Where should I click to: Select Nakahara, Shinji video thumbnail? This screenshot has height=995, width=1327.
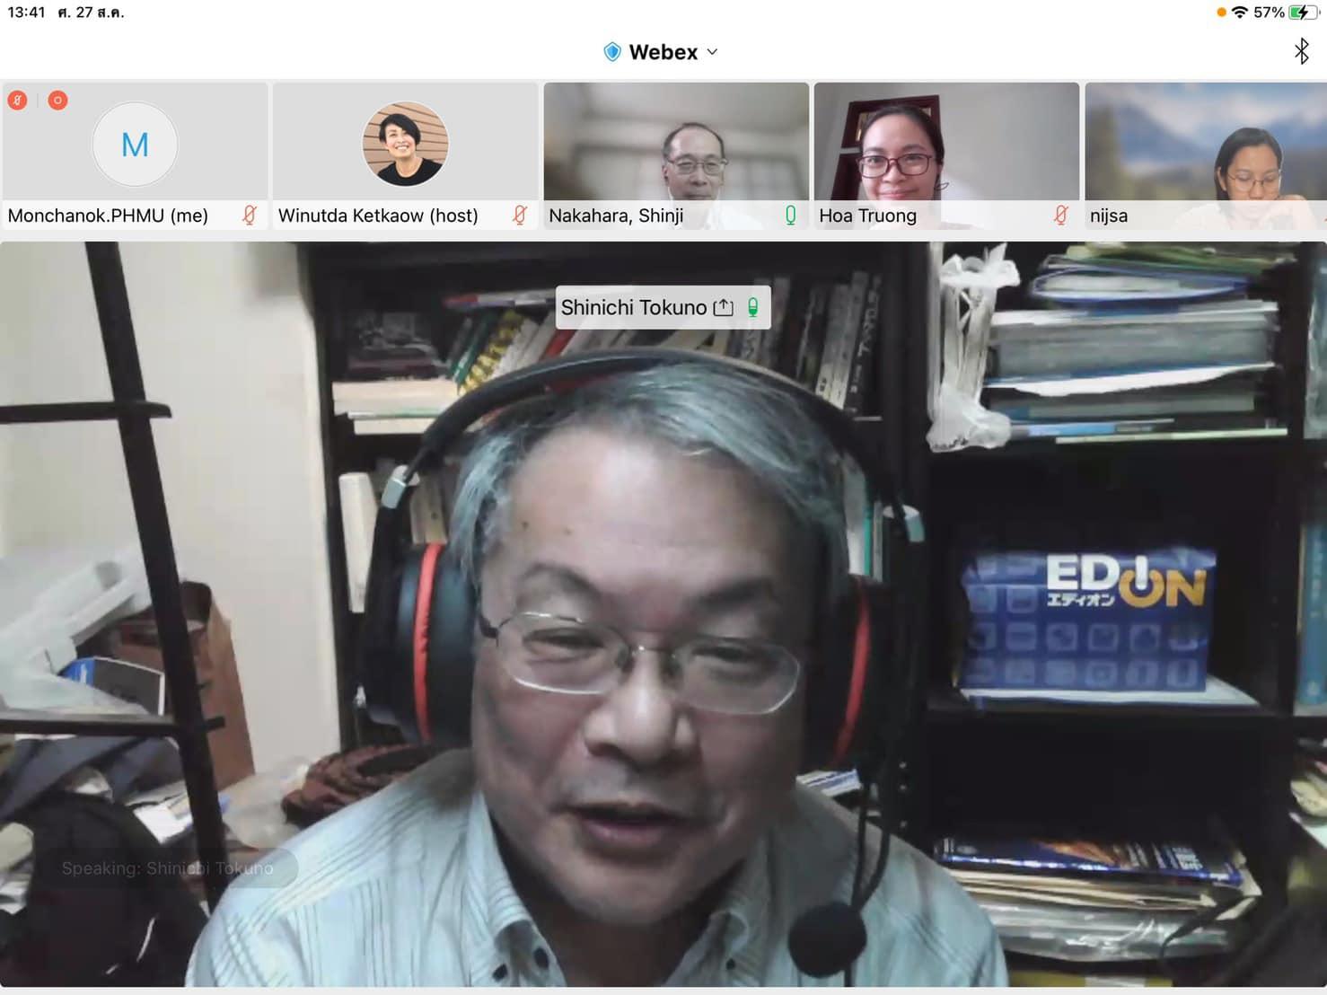pyautogui.click(x=676, y=155)
